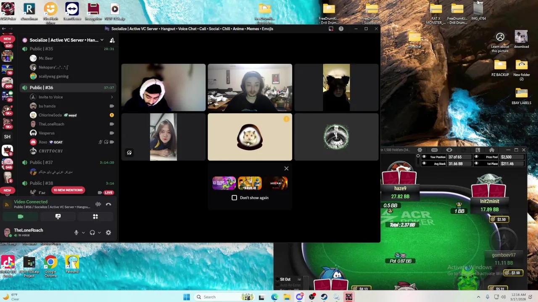Open the Discord activities launcher

pos(95,216)
